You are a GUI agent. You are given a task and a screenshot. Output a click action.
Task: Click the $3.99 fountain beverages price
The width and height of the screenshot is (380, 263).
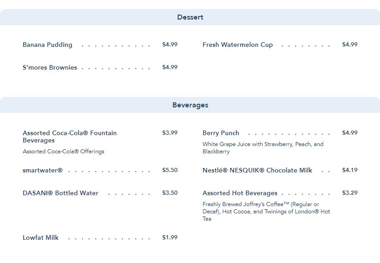coord(170,133)
